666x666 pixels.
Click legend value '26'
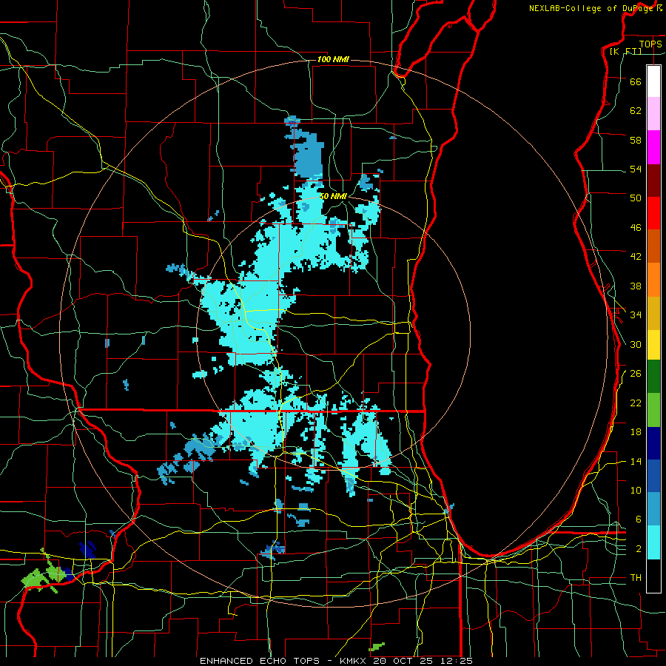[x=636, y=374]
